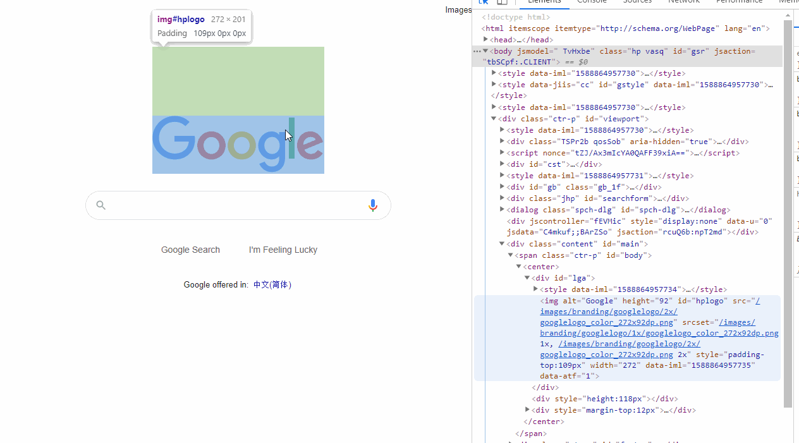Image resolution: width=799 pixels, height=443 pixels.
Task: Collapse the div id="viewport" node
Action: pos(494,118)
